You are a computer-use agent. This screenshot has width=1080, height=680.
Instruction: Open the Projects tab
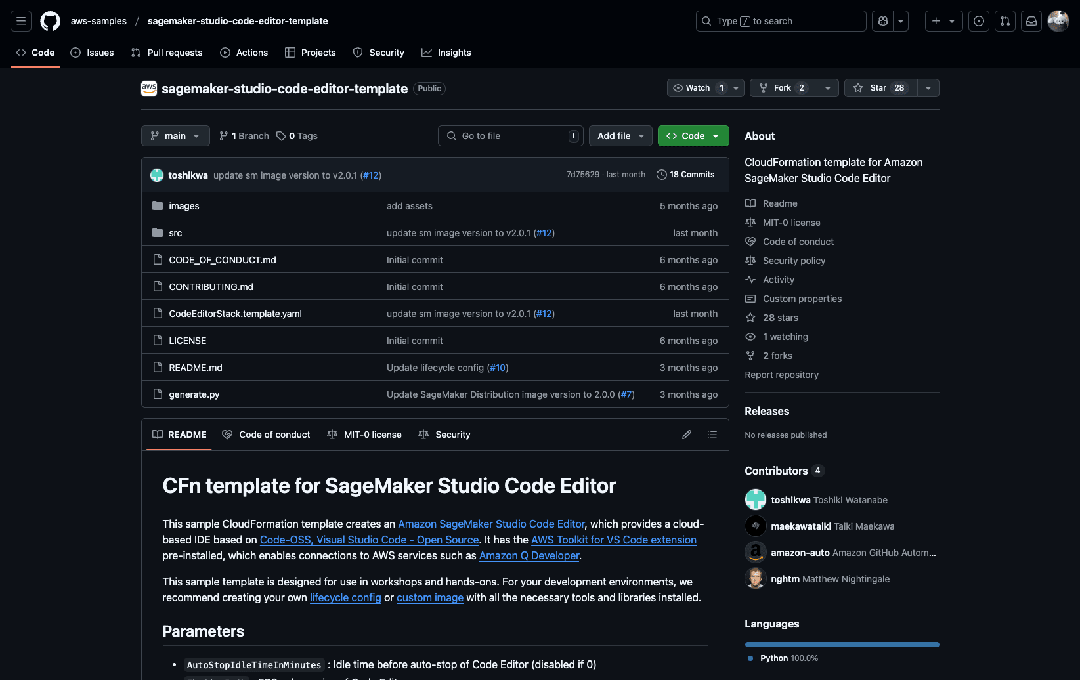pos(311,53)
